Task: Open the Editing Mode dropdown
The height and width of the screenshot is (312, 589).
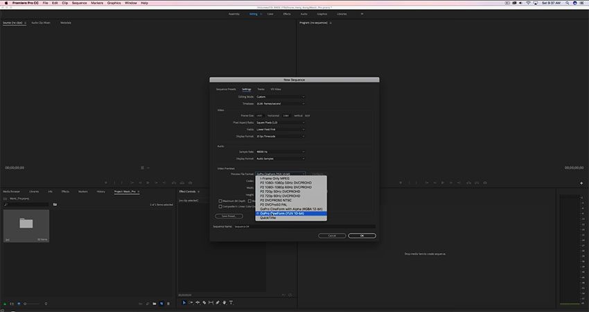Action: 280,97
